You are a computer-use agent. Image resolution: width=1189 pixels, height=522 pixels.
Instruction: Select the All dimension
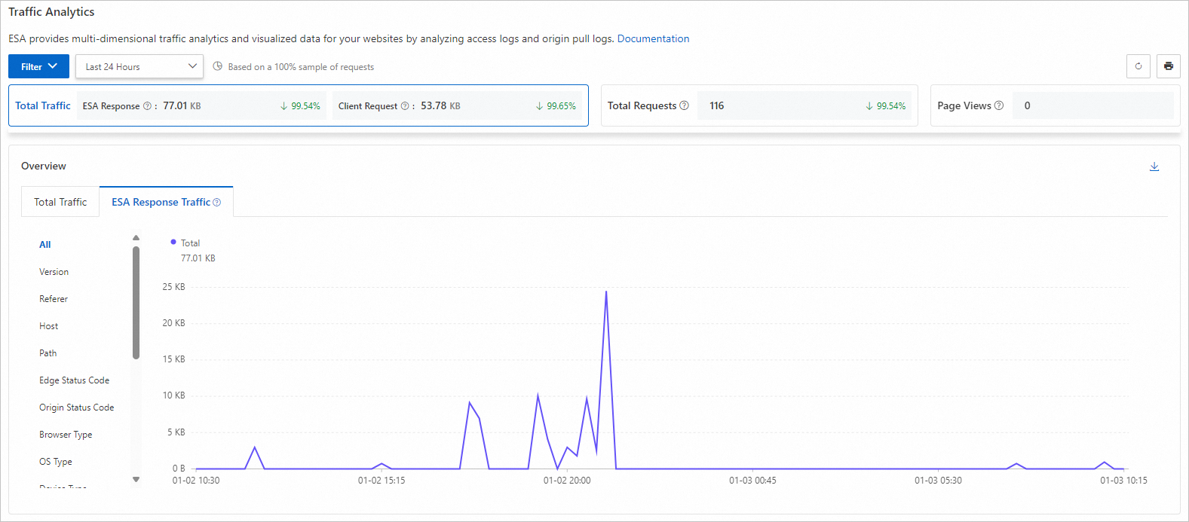point(45,245)
